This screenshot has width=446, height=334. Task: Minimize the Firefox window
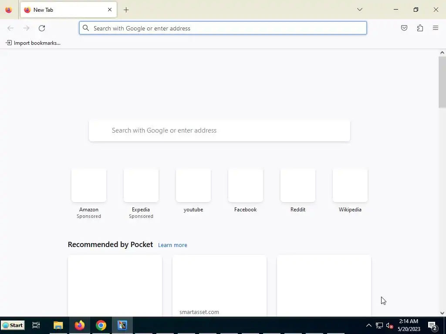click(395, 10)
